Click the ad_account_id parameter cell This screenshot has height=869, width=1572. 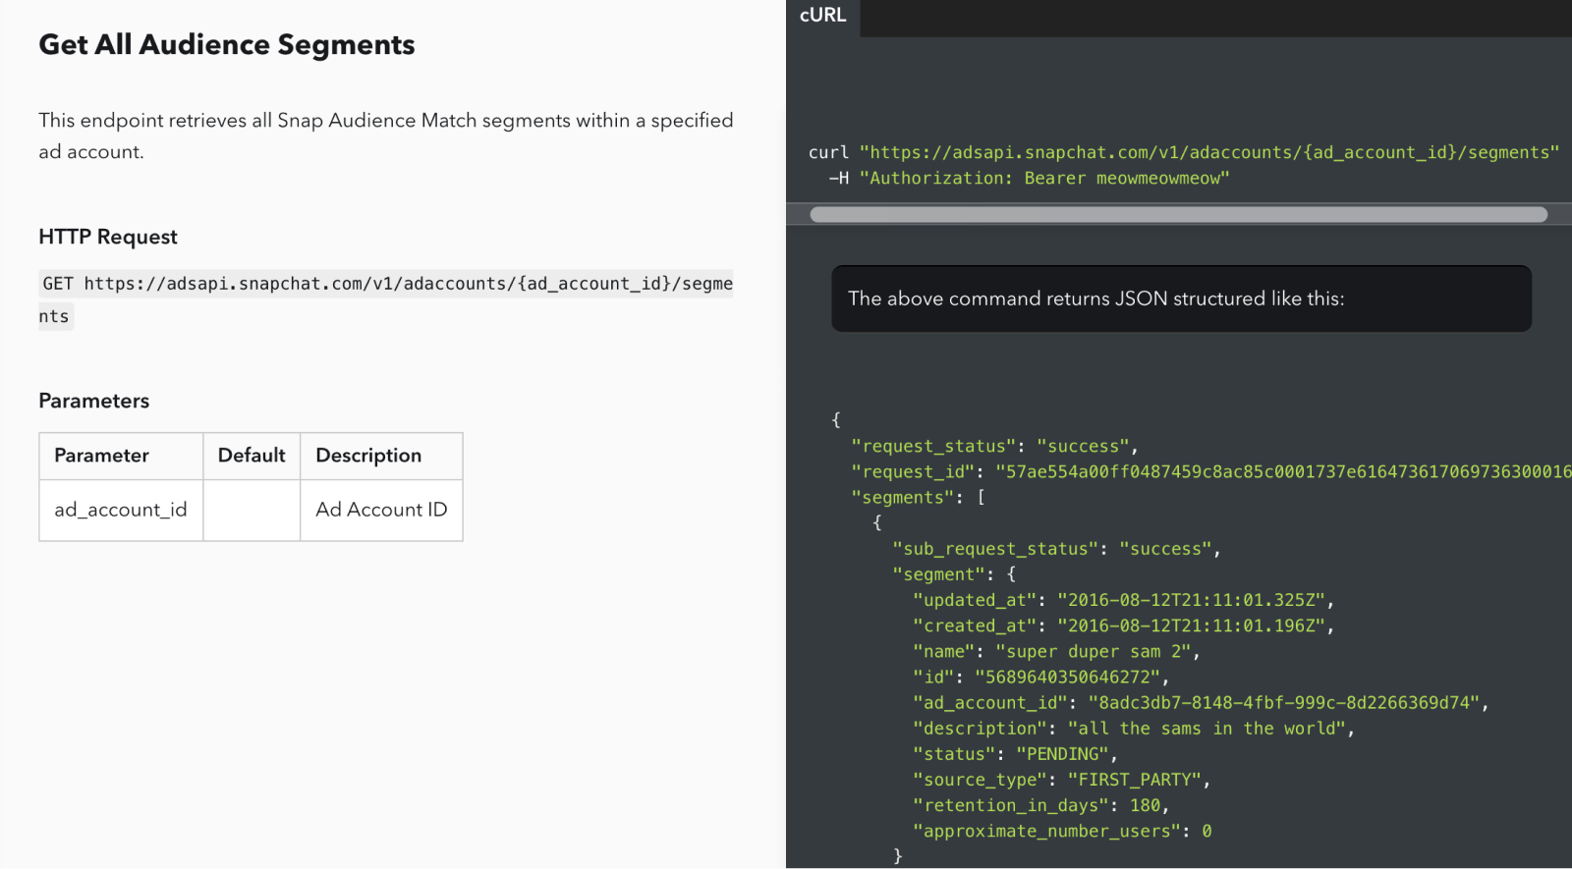tap(121, 510)
